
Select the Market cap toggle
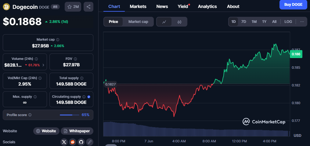138,22
